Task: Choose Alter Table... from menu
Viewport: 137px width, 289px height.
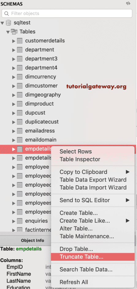Action: point(93,229)
